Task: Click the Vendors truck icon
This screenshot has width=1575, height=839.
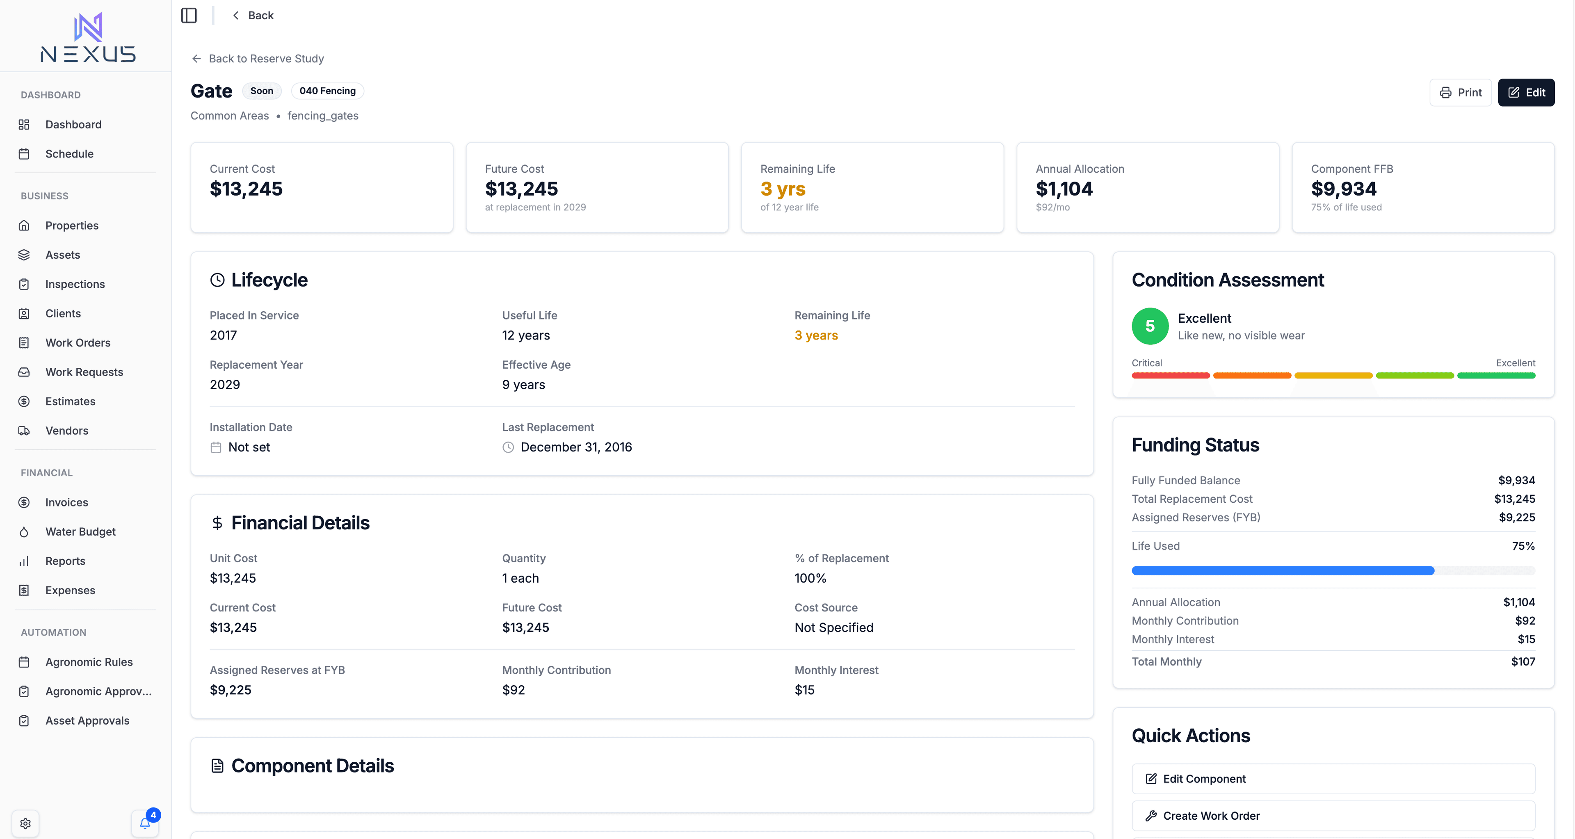Action: click(x=24, y=430)
